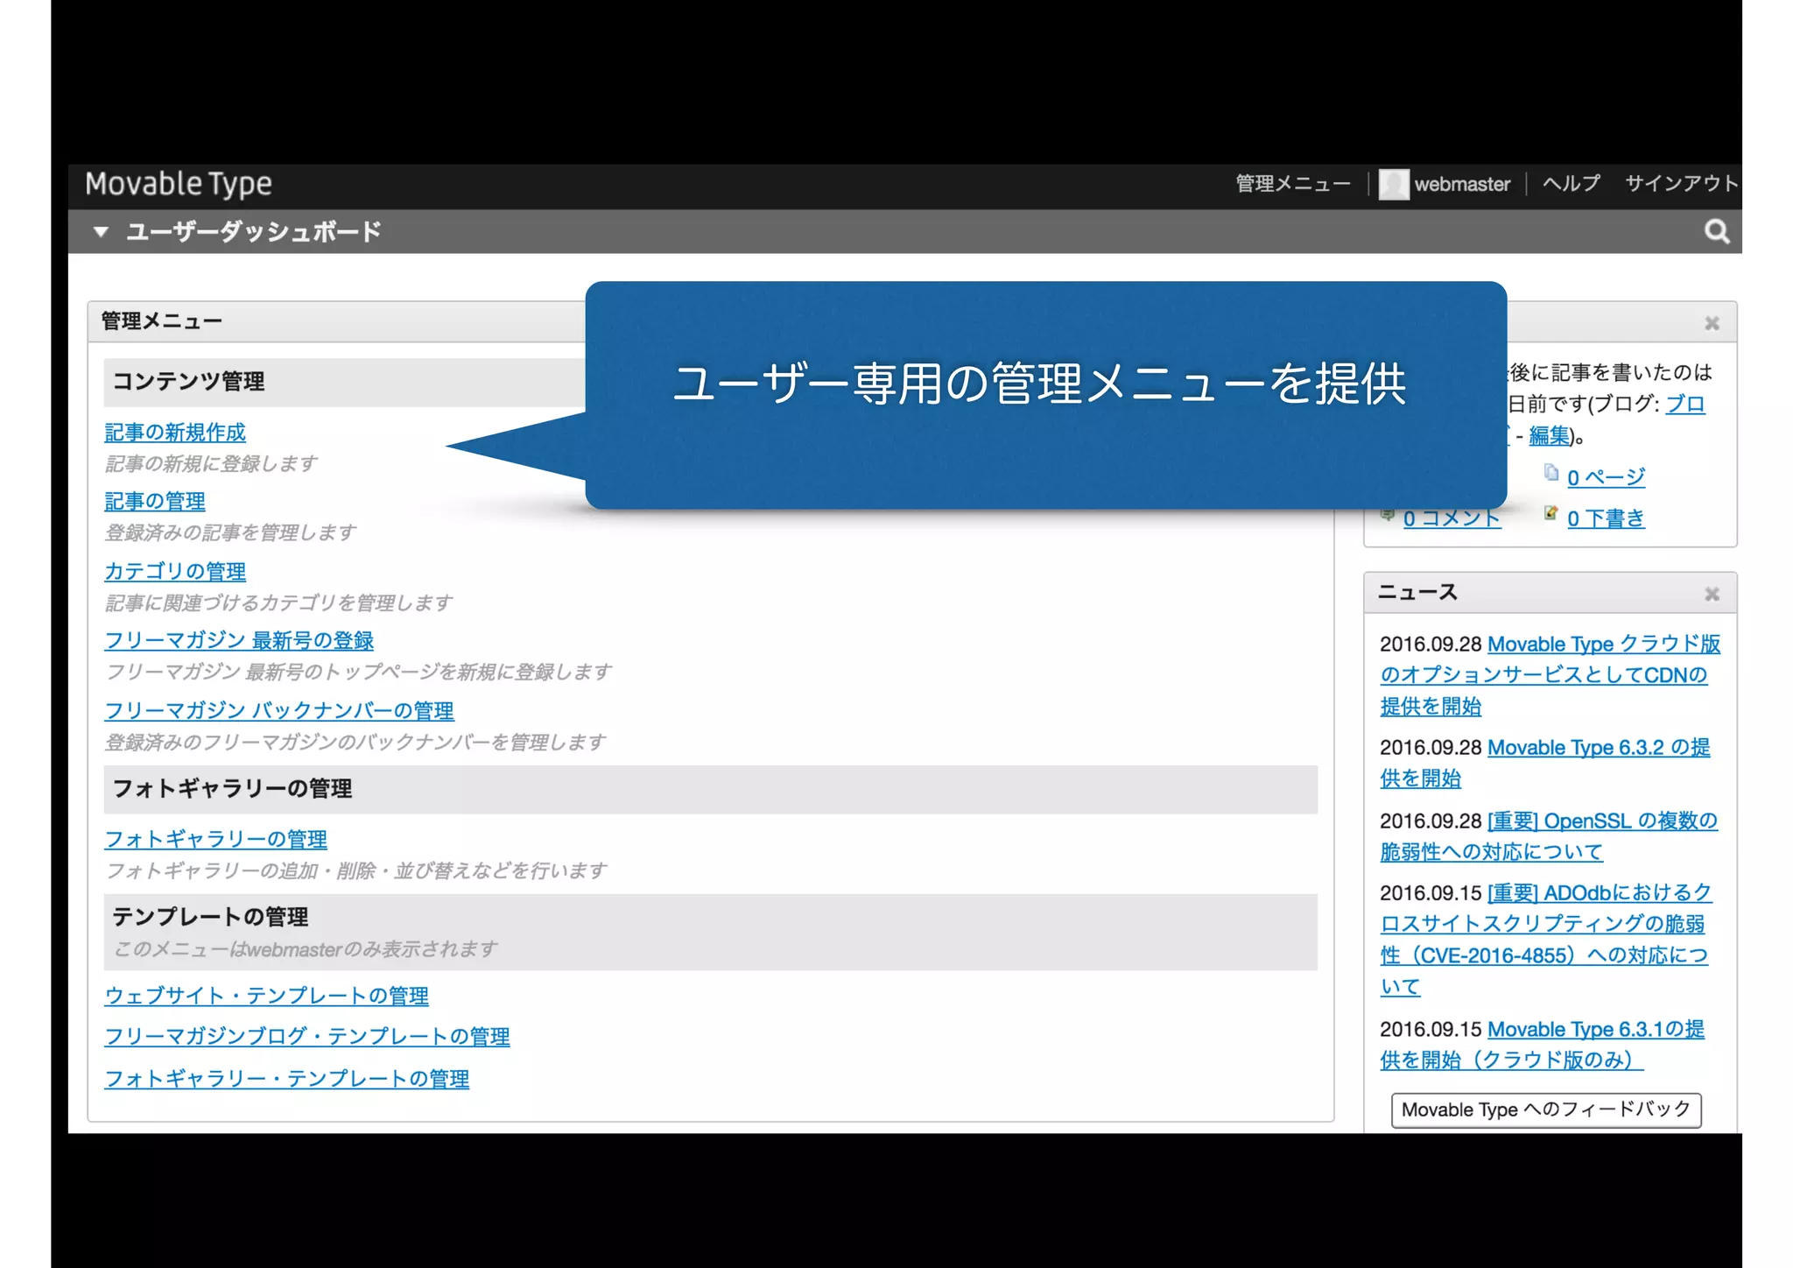Click the draft icon beside 0 下書き
This screenshot has height=1268, width=1793.
pos(1551,513)
